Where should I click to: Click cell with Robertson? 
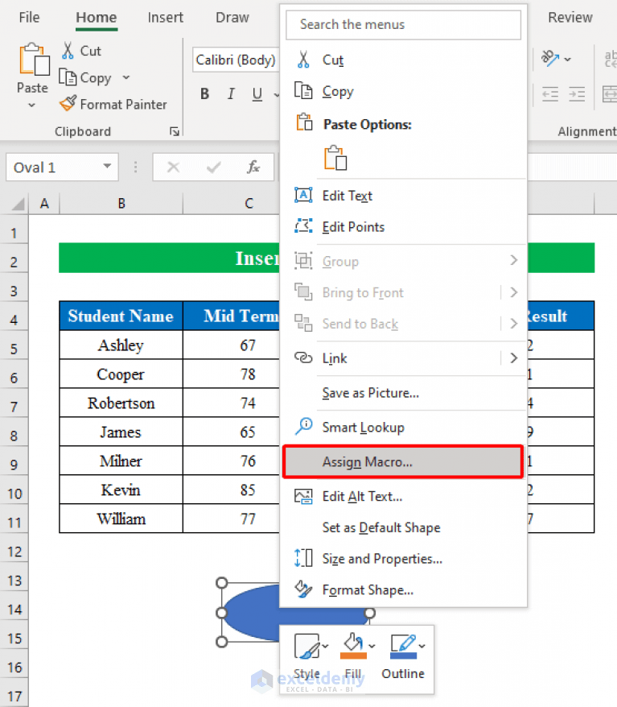tap(121, 403)
